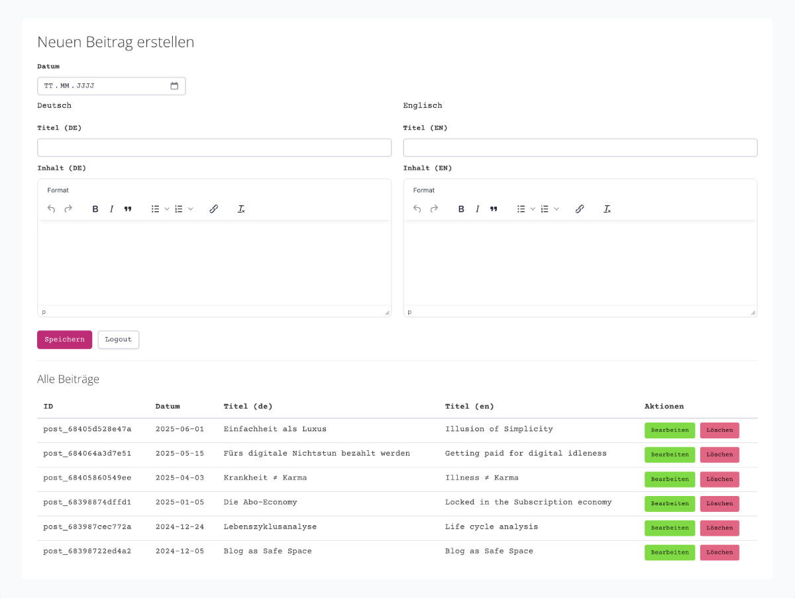Edit the Lebenszyklusanalyse post

click(x=670, y=528)
